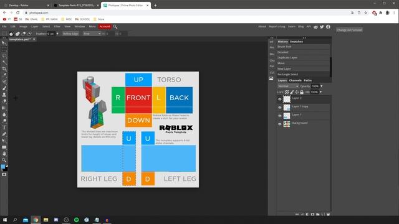Select the Rectangle Select tool
Screen dimensions: 399x224
(x=4, y=49)
